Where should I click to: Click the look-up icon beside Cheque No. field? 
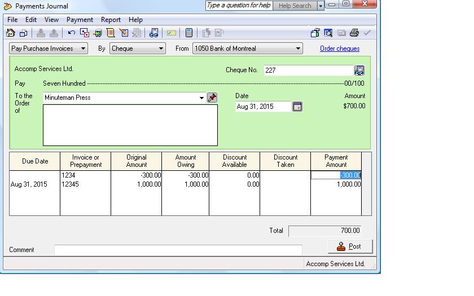359,70
